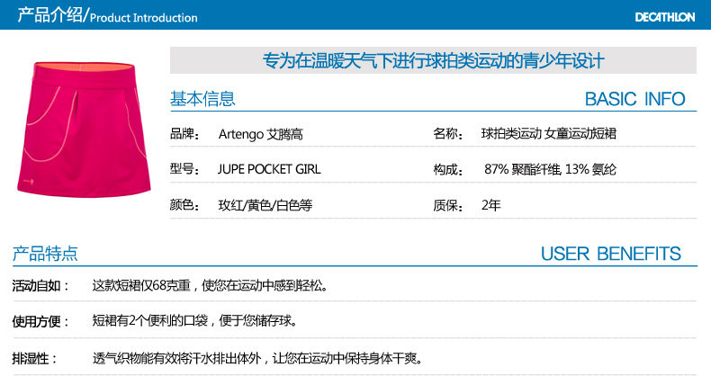Click the blue banner text 专为在温暖天气下进行球拍类运动的青少年设计
The height and width of the screenshot is (376, 711).
[x=434, y=60]
